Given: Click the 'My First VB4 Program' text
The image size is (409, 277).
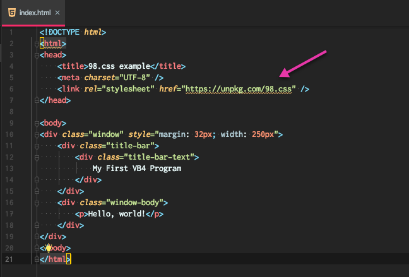Looking at the screenshot, I should tap(137, 168).
